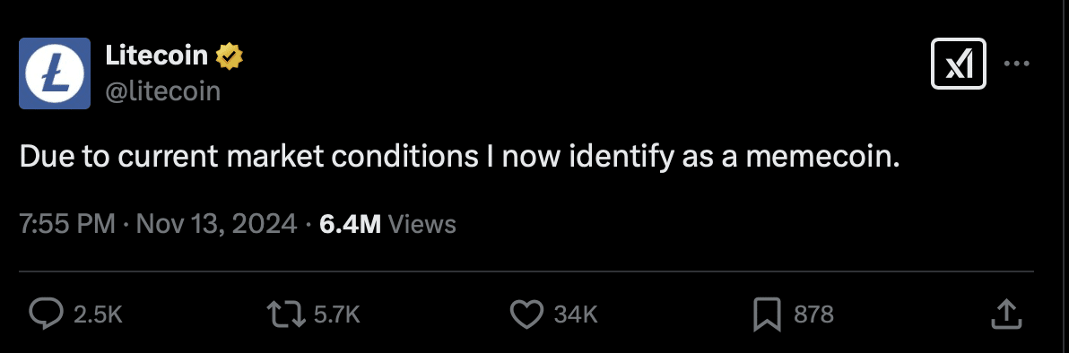Image resolution: width=1069 pixels, height=353 pixels.
Task: Toggle the heart like icon
Action: pyautogui.click(x=526, y=314)
